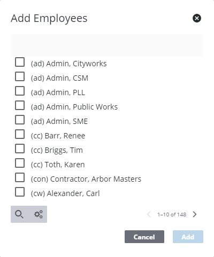This screenshot has height=257, width=214.
Task: Click the Cancel button
Action: (144, 237)
